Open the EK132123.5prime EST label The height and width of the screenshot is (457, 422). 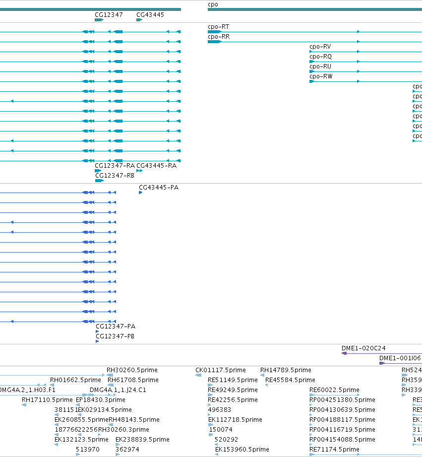click(x=81, y=440)
